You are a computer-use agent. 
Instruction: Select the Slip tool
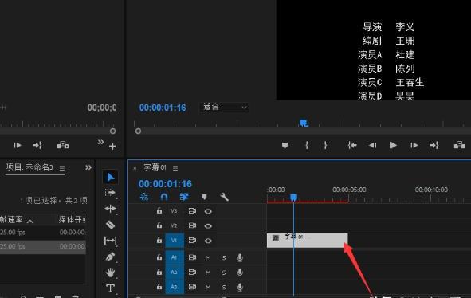[x=110, y=241]
